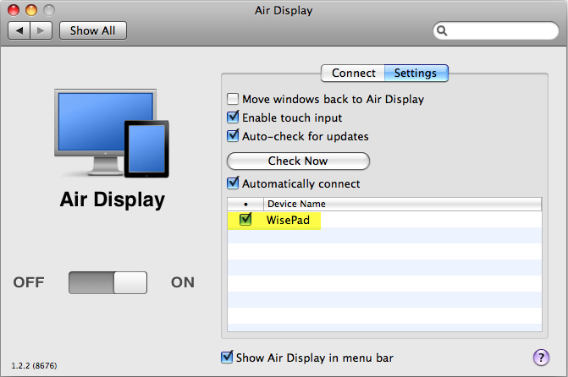Screen dimensions: 568x377
Task: Uncheck the WisePad device checkbox
Action: [x=245, y=219]
